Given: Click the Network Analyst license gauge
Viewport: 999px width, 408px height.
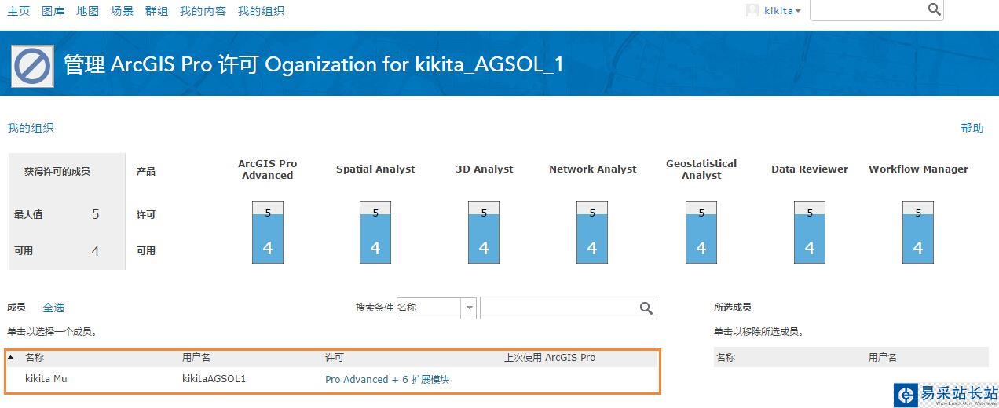Looking at the screenshot, I should (x=592, y=232).
